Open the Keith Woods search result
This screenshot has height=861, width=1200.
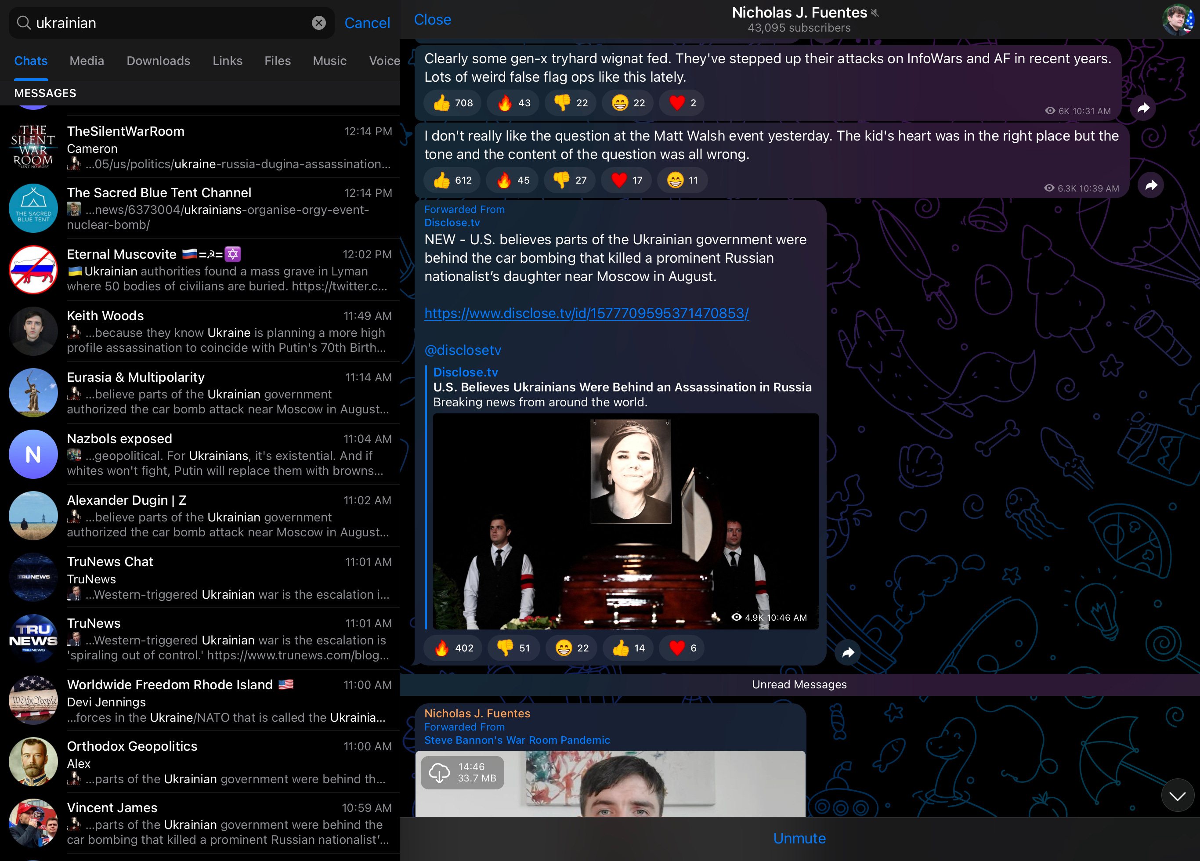point(200,331)
